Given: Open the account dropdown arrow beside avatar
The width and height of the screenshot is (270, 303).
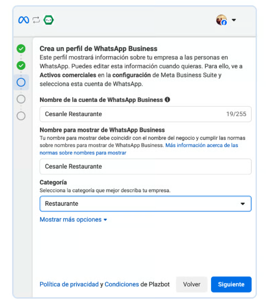Looking at the screenshot, I should point(234,20).
